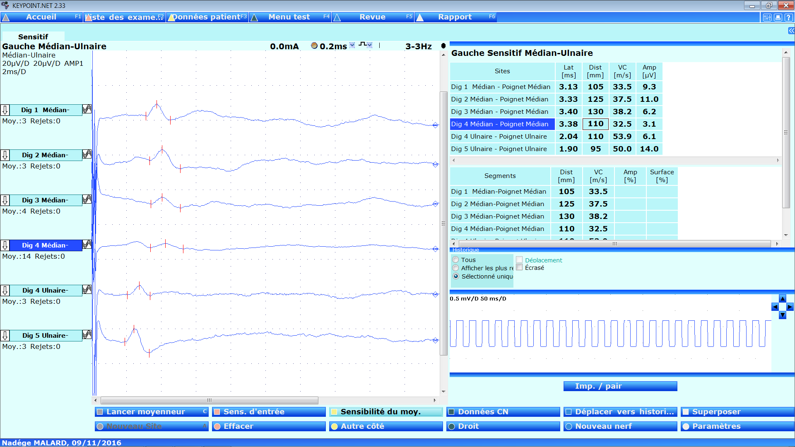
Task: Click the Nouveau nerf button
Action: pos(620,426)
